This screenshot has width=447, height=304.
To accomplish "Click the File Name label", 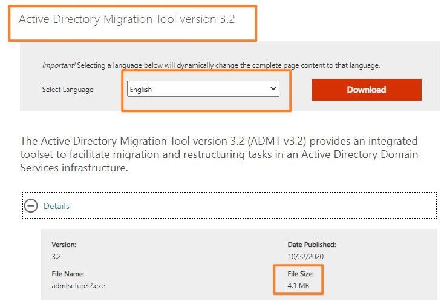I will (68, 274).
